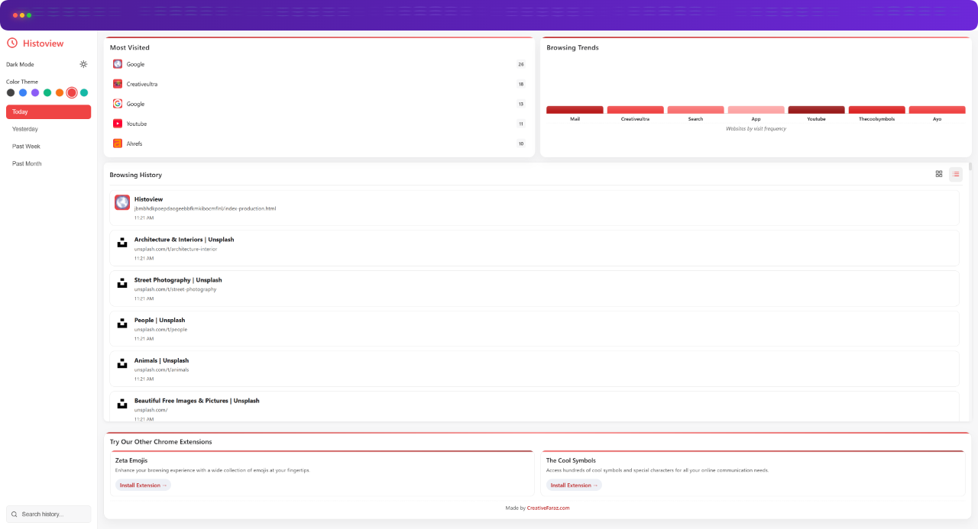Select the green color theme swatch

(x=47, y=92)
